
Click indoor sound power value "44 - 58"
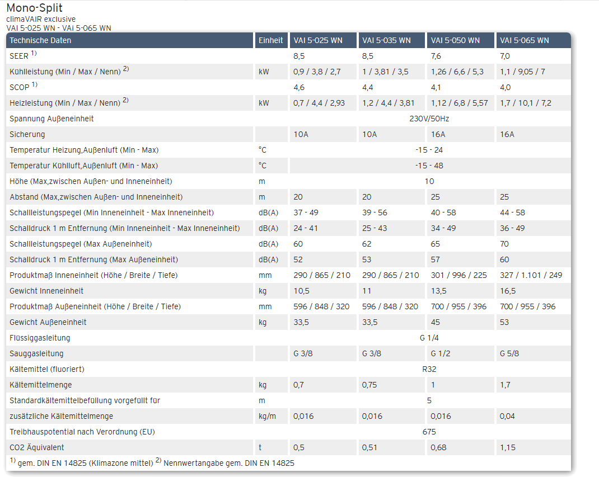point(513,212)
